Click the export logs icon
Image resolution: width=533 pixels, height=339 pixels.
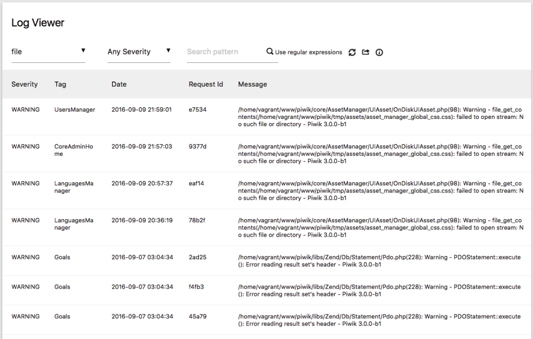[365, 52]
